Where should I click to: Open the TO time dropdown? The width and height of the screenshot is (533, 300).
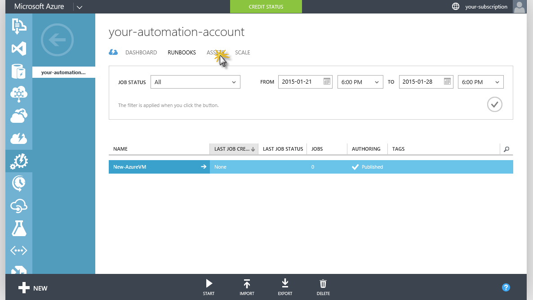coord(481,82)
